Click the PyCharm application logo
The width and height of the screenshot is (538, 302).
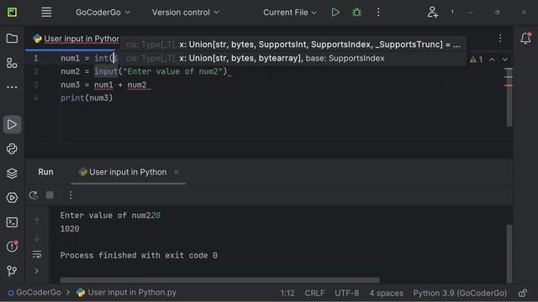[12, 13]
